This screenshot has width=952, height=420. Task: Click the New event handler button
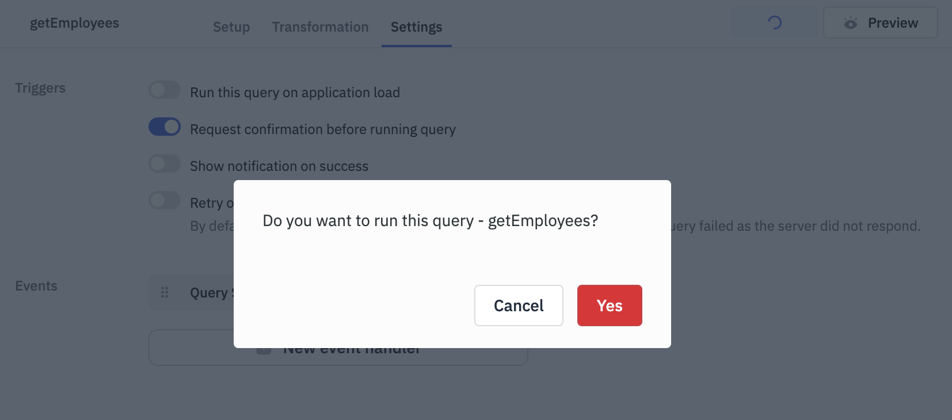tap(338, 348)
